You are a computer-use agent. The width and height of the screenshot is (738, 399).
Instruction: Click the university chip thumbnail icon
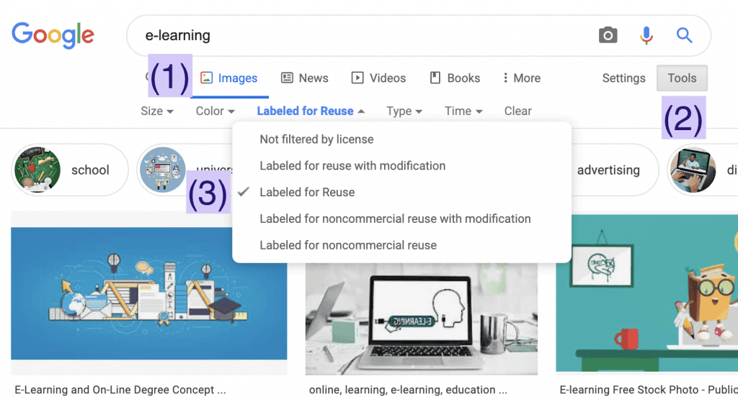(x=163, y=170)
